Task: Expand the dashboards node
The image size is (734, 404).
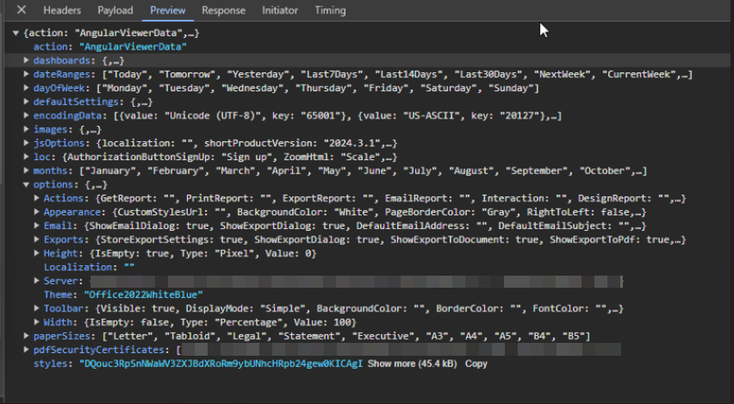Action: tap(26, 60)
